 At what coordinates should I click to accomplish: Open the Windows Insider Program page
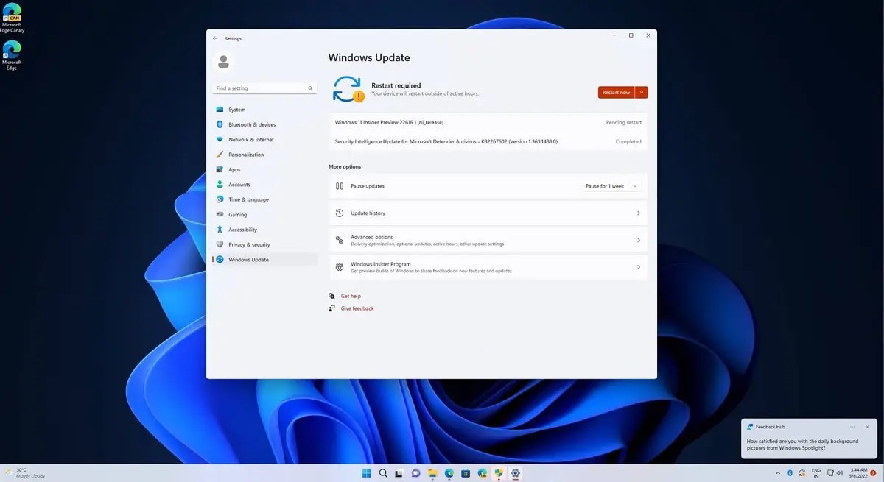click(488, 266)
